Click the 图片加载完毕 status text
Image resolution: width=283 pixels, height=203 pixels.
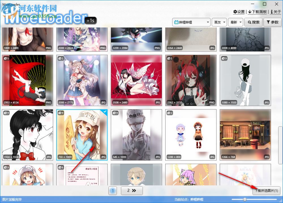(x=12, y=199)
